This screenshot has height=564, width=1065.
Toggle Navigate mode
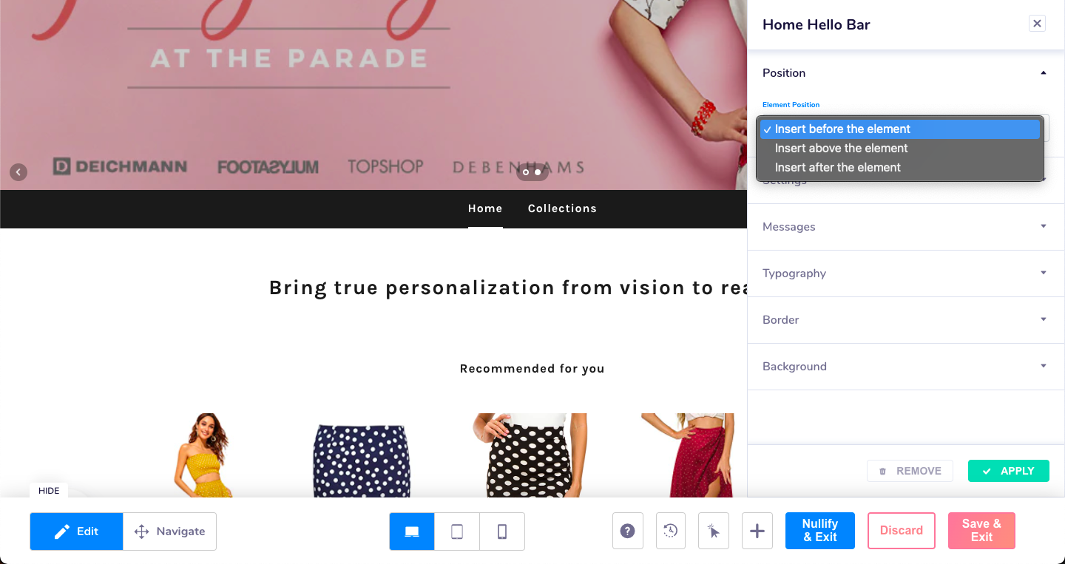pyautogui.click(x=169, y=531)
